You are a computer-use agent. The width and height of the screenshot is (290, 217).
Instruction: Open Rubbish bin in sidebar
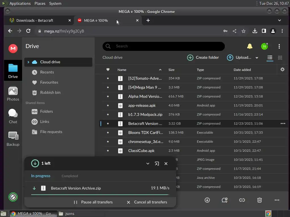[x=58, y=92]
